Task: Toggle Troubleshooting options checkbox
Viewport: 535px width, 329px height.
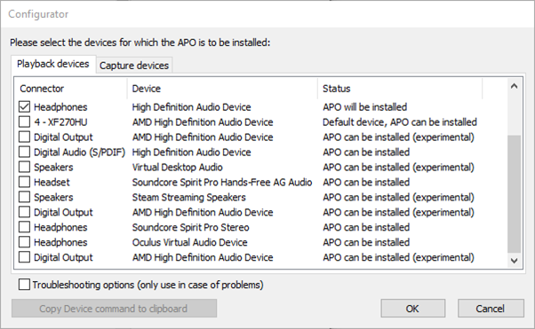Action: pos(24,285)
